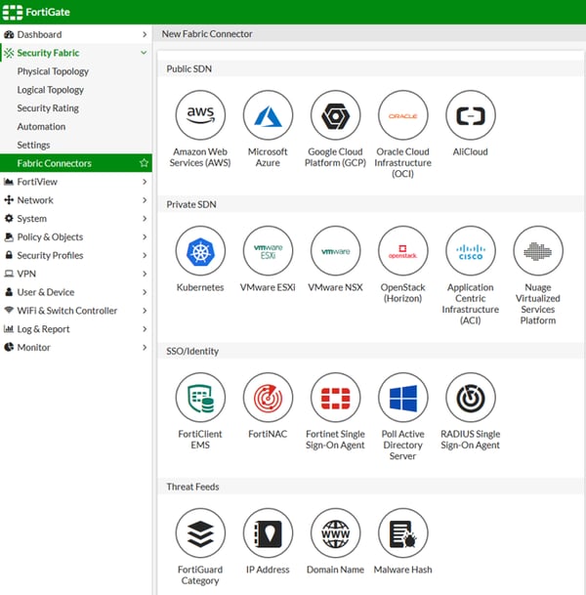This screenshot has width=586, height=595.
Task: Expand the Dashboard menu chevron
Action: (x=145, y=34)
